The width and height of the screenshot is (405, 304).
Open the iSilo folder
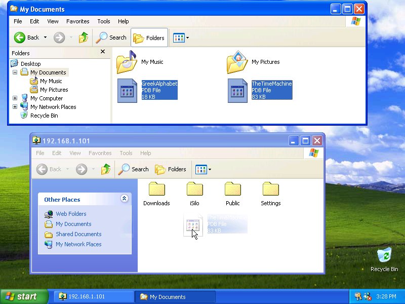click(x=194, y=189)
